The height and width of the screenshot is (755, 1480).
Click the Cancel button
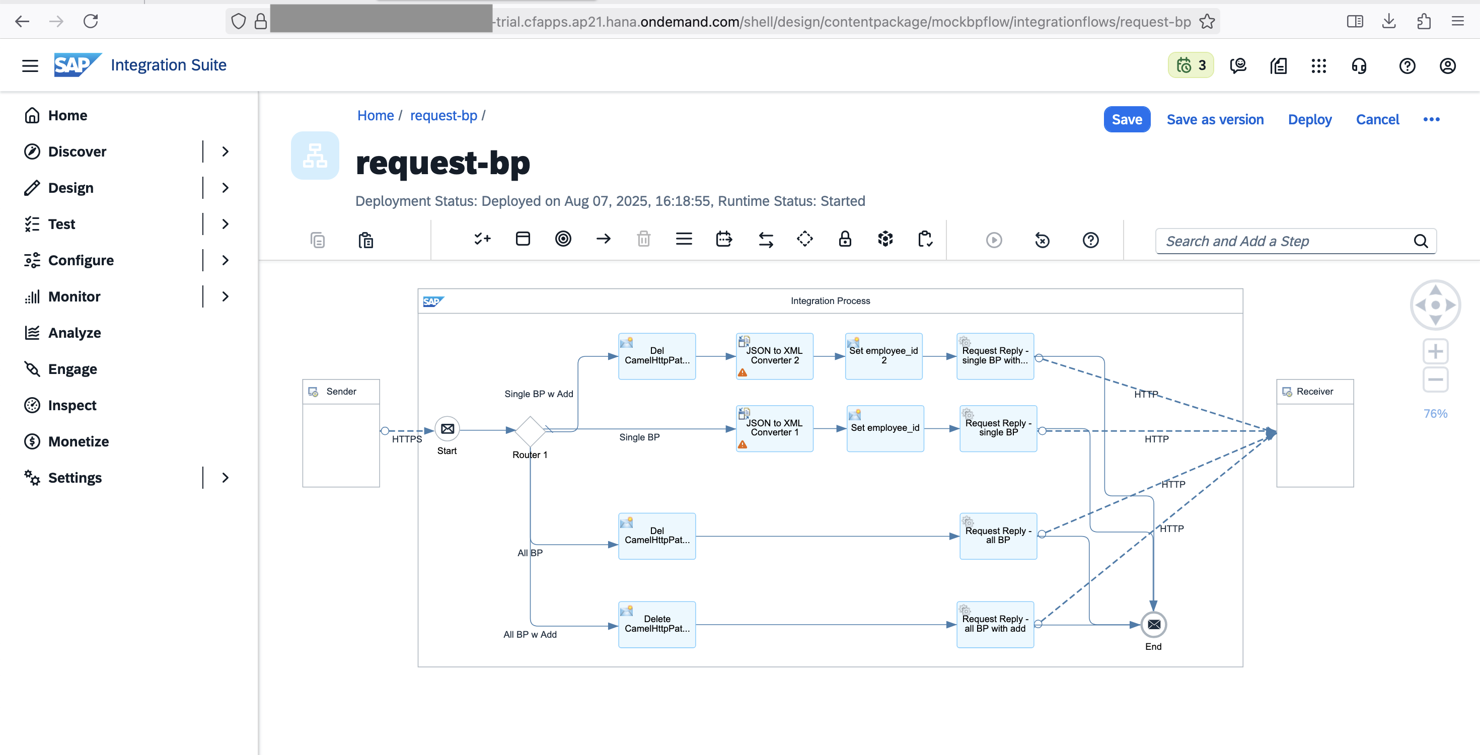coord(1377,119)
